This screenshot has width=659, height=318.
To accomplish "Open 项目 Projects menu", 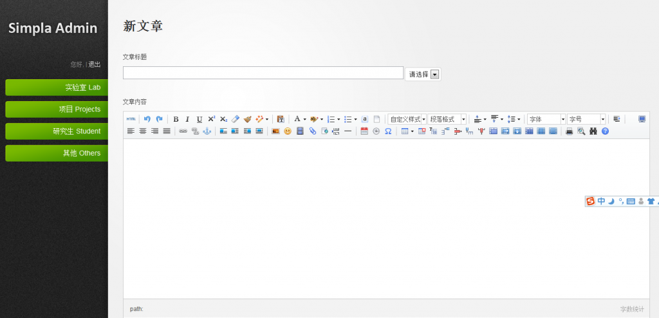I will (57, 109).
